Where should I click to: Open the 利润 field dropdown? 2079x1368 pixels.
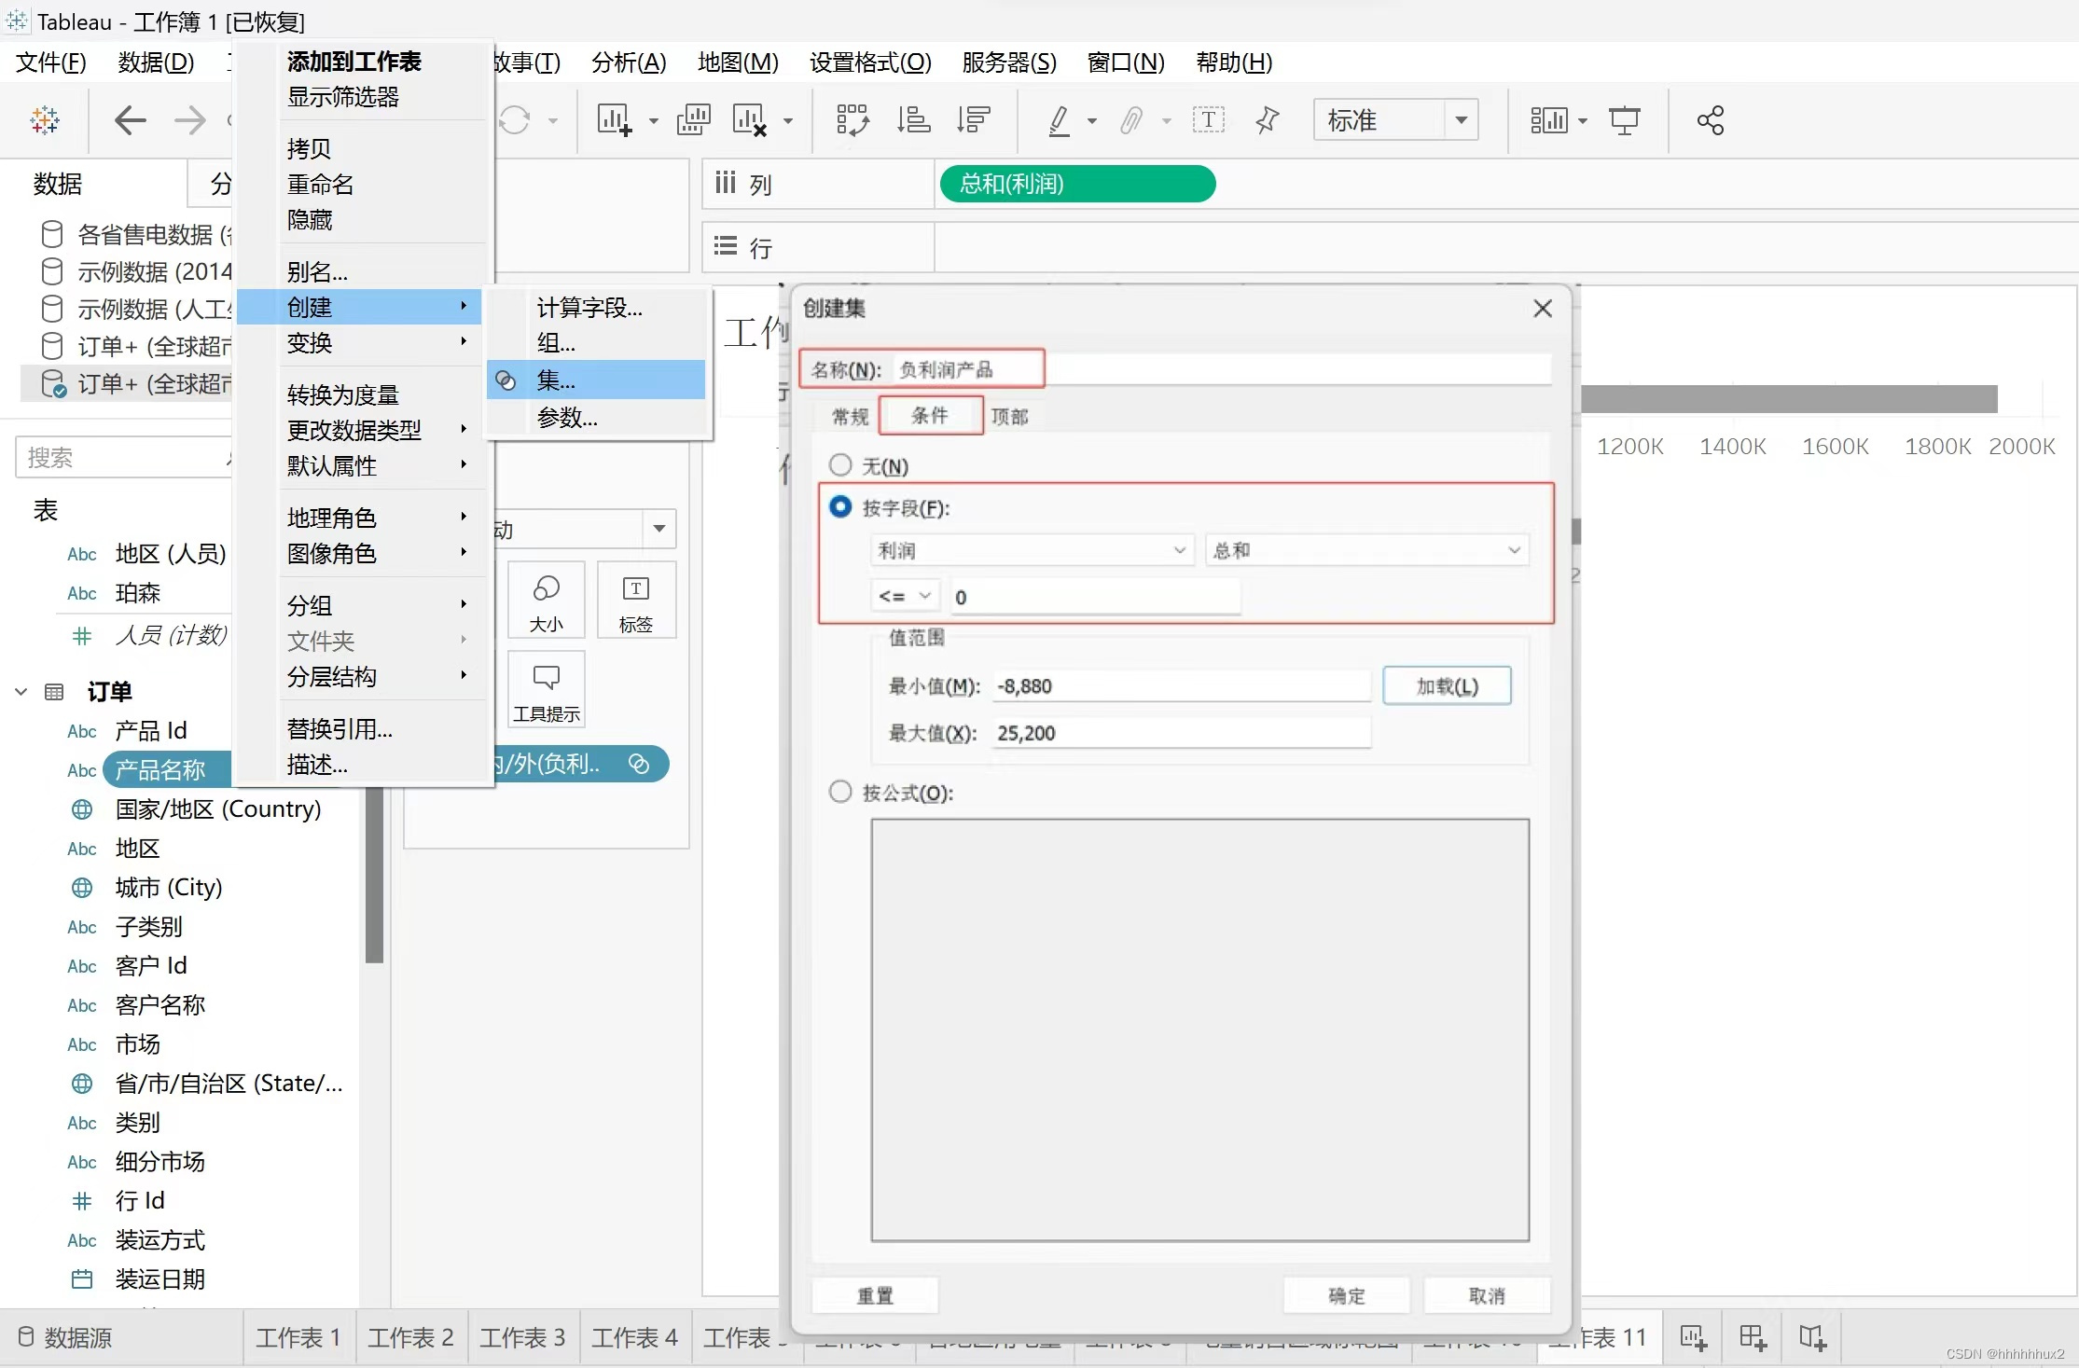coord(1031,550)
